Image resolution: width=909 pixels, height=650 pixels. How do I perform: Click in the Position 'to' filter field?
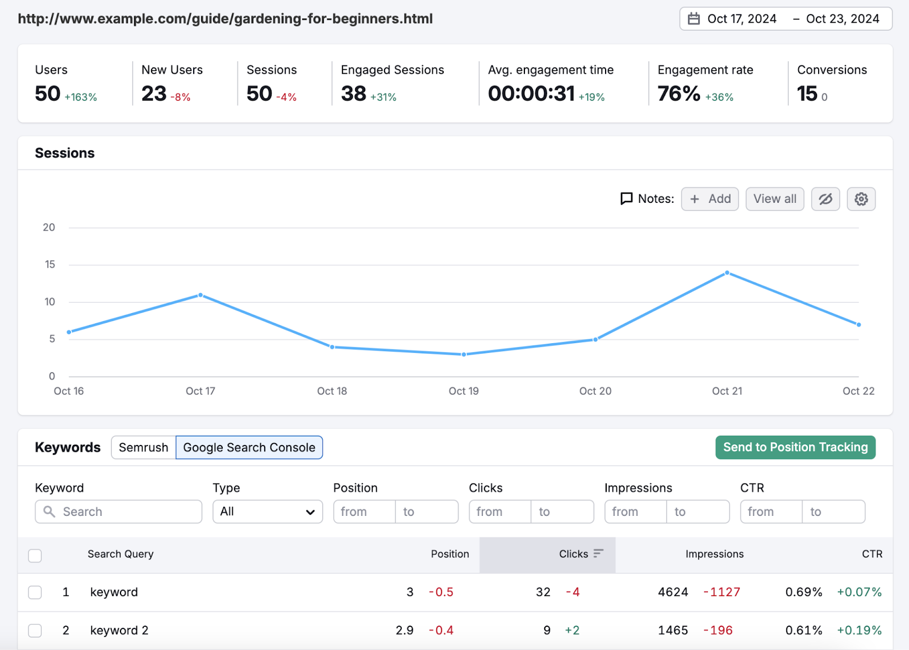click(x=427, y=511)
